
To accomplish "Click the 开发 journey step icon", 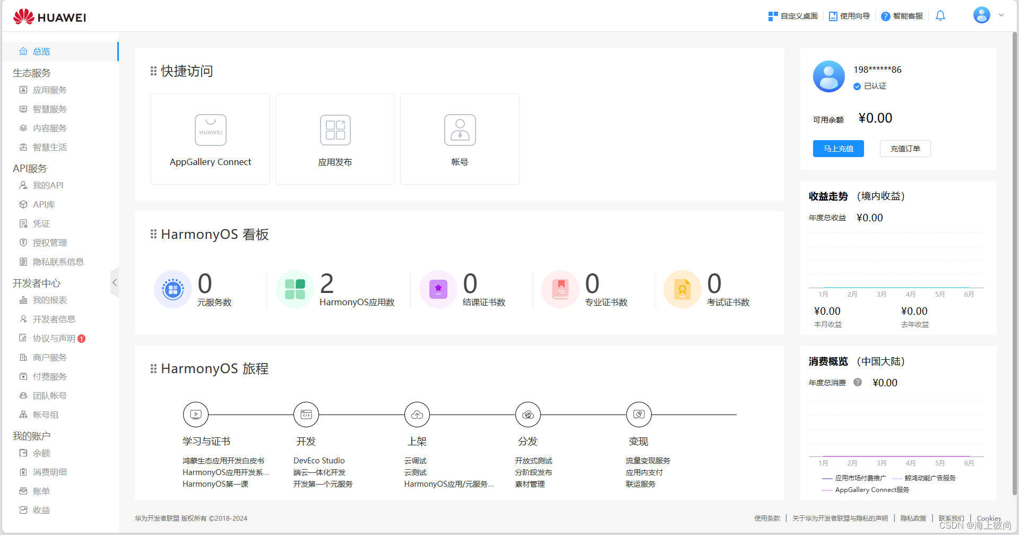I will (x=306, y=415).
